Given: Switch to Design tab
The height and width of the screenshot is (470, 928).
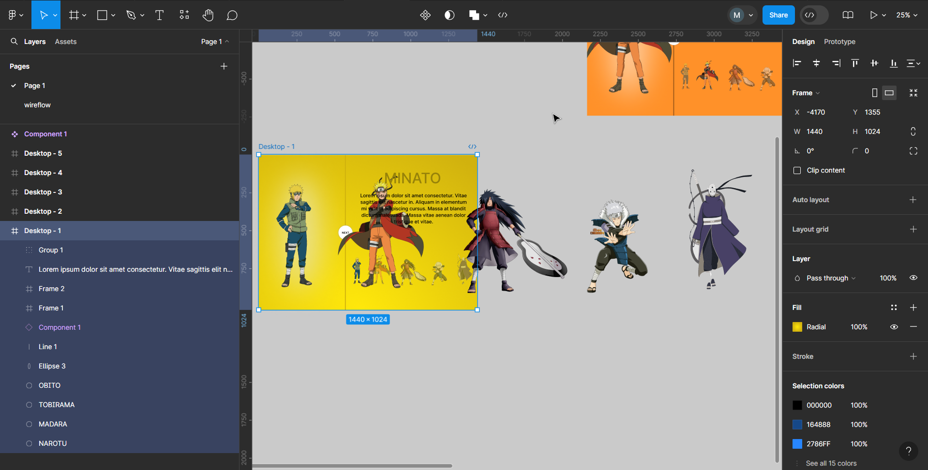Looking at the screenshot, I should (x=803, y=42).
